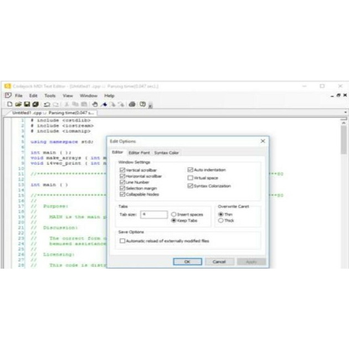Click the Find binoculars toolbar icon
349x349 pixels.
95,104
